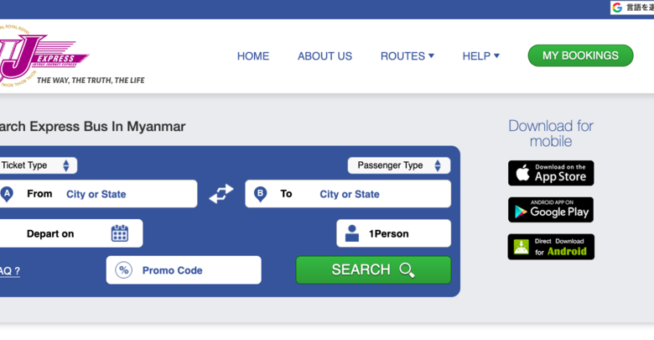This screenshot has height=340, width=654.
Task: Click the green SEARCH button
Action: pyautogui.click(x=373, y=269)
